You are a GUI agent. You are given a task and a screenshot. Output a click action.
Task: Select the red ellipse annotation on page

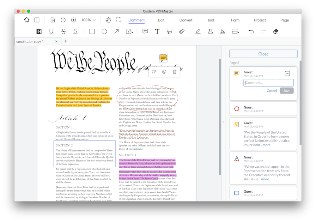tap(147, 98)
